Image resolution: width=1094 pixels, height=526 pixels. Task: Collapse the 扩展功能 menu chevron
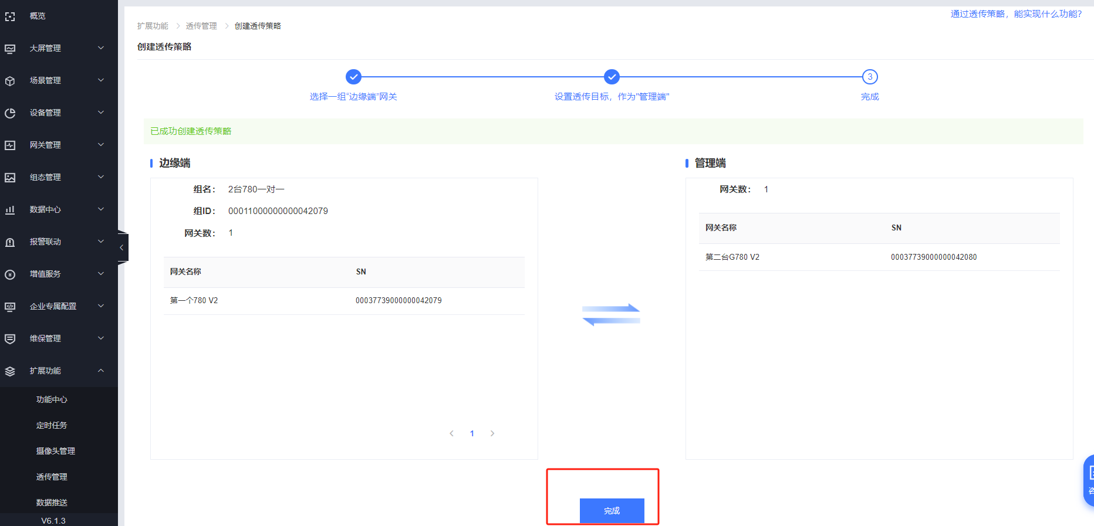(101, 371)
